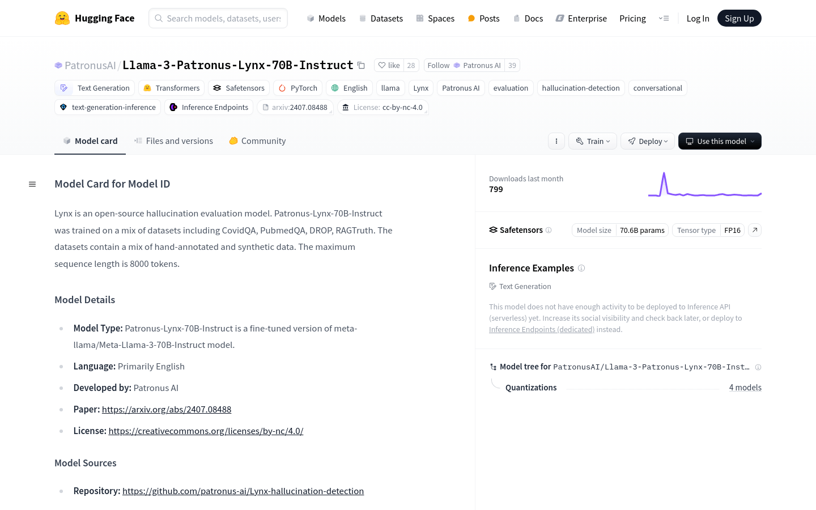Open the arxiv:2407.08488 tag
Image resolution: width=816 pixels, height=510 pixels.
pyautogui.click(x=295, y=107)
